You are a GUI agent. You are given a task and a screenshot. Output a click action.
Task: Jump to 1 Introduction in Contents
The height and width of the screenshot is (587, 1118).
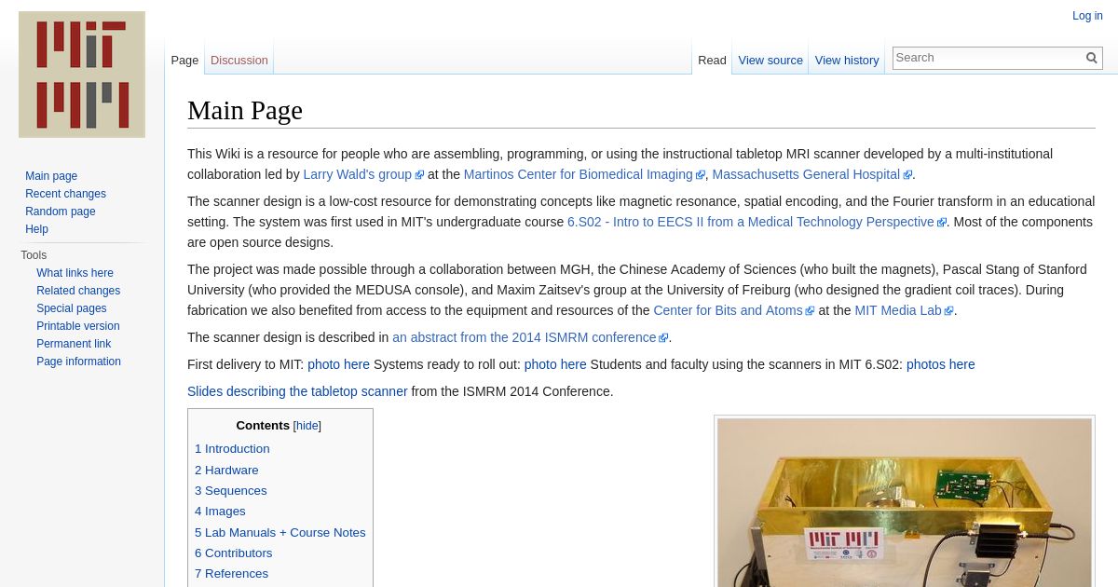click(x=232, y=449)
